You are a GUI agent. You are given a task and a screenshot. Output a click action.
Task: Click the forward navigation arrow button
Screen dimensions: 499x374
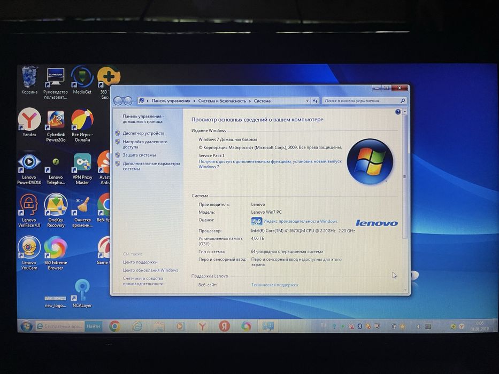(x=128, y=101)
